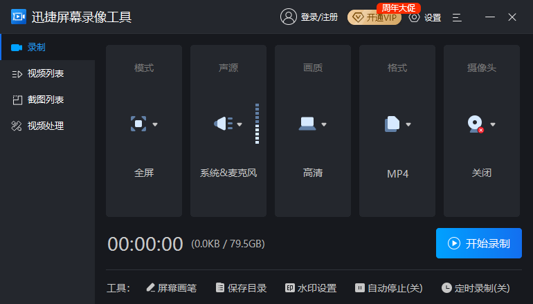Image resolution: width=533 pixels, height=304 pixels.
Task: Click the watermark icon for 水印设置
Action: click(289, 287)
